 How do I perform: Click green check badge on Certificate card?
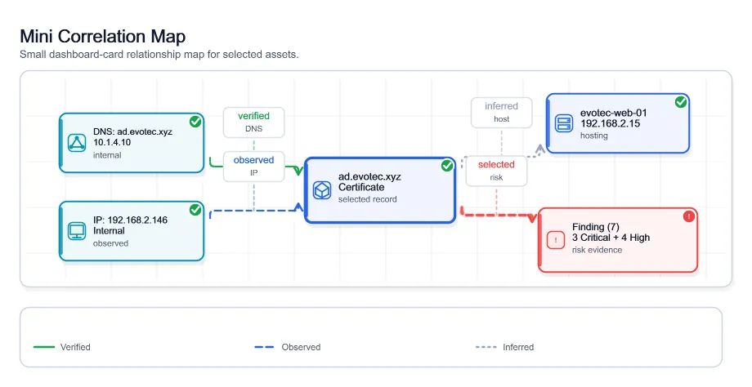[x=447, y=166]
